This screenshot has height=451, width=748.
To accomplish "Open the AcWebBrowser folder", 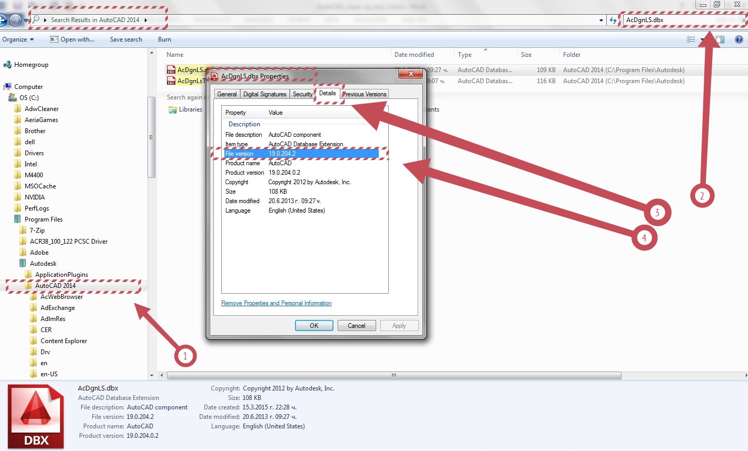I will [56, 297].
